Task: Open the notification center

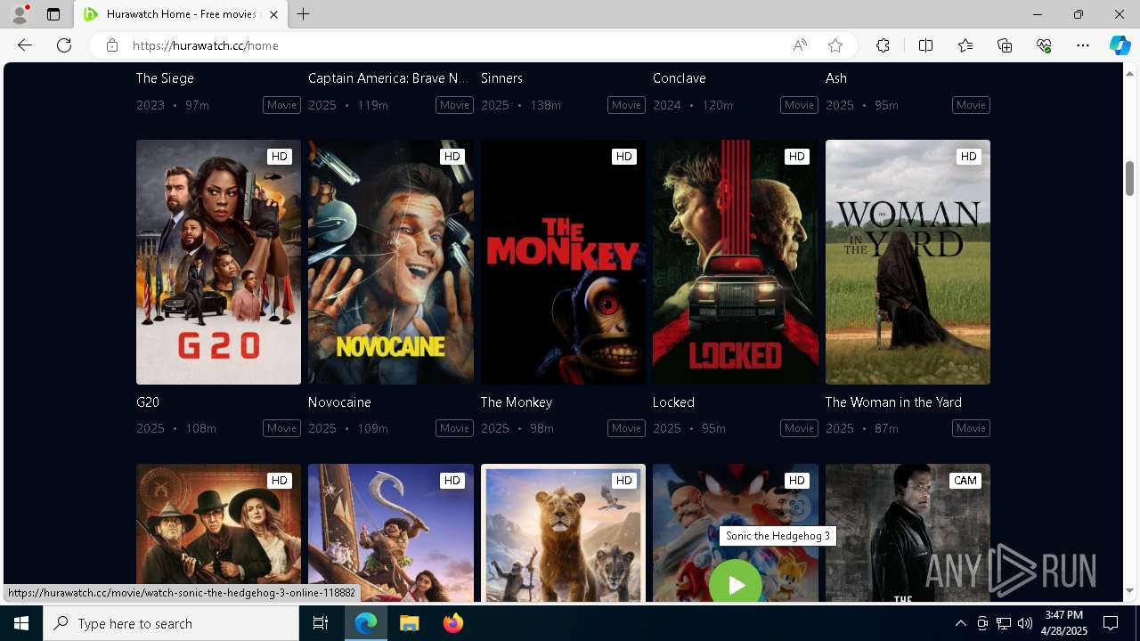Action: tap(1111, 623)
